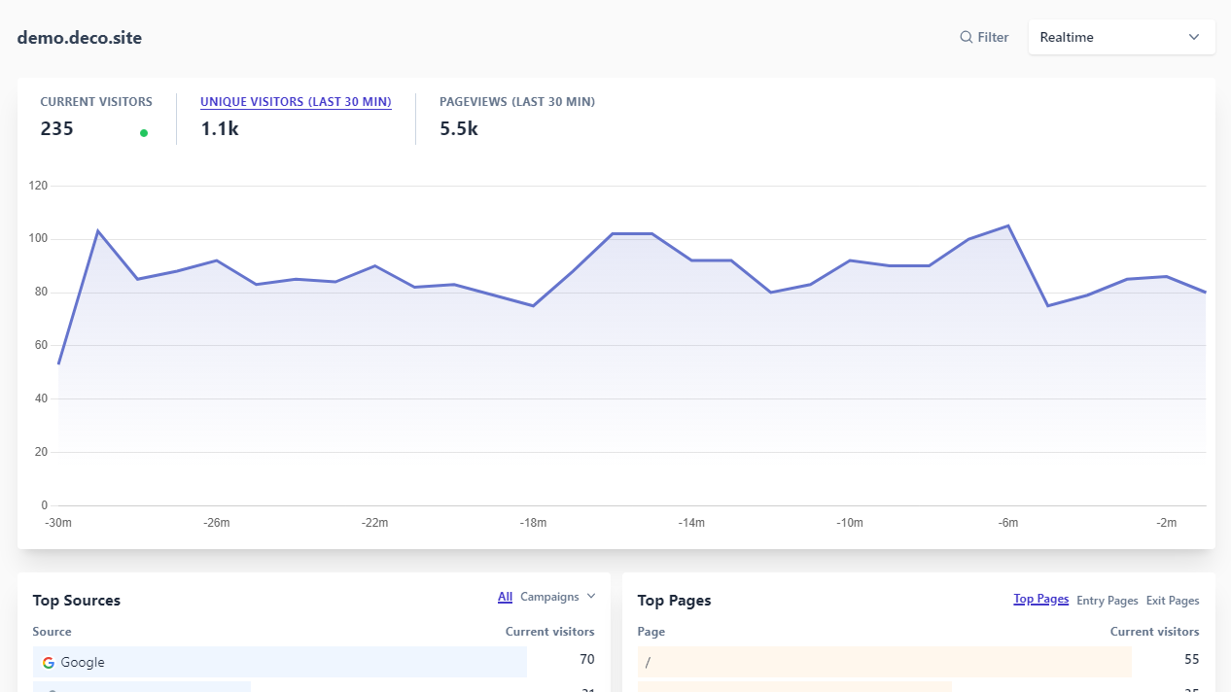The width and height of the screenshot is (1231, 692).
Task: Switch to the Entry Pages tab
Action: [1108, 601]
